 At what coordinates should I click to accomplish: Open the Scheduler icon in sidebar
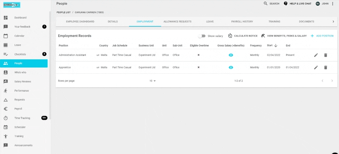6,127
